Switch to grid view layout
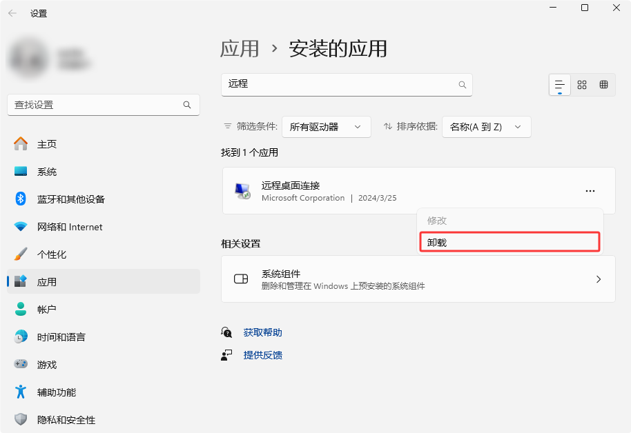The width and height of the screenshot is (631, 433). [582, 85]
